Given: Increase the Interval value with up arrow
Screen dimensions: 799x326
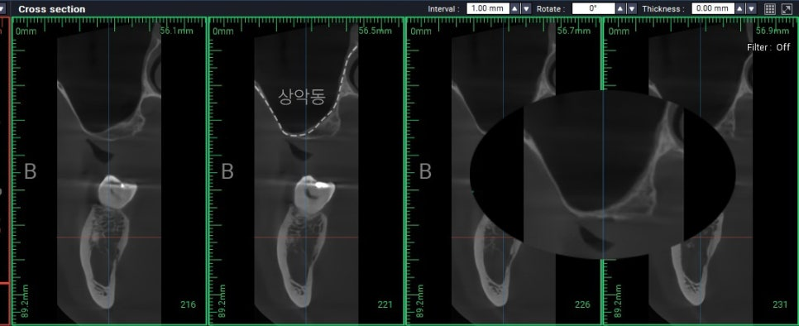Looking at the screenshot, I should [515, 8].
